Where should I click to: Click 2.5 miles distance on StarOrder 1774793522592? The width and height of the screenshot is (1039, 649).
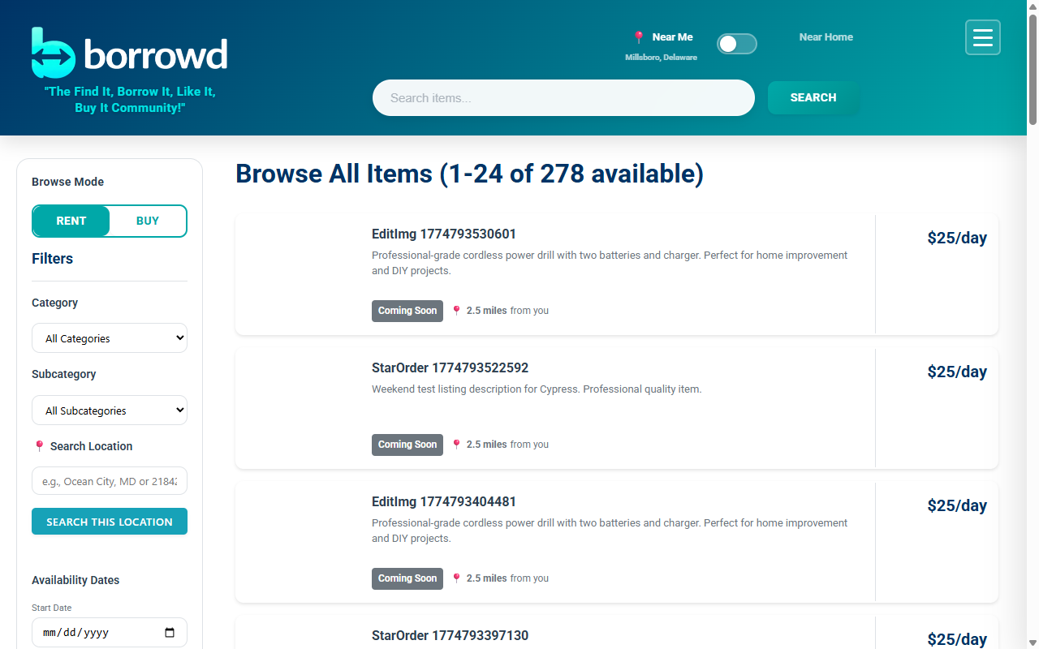(486, 445)
